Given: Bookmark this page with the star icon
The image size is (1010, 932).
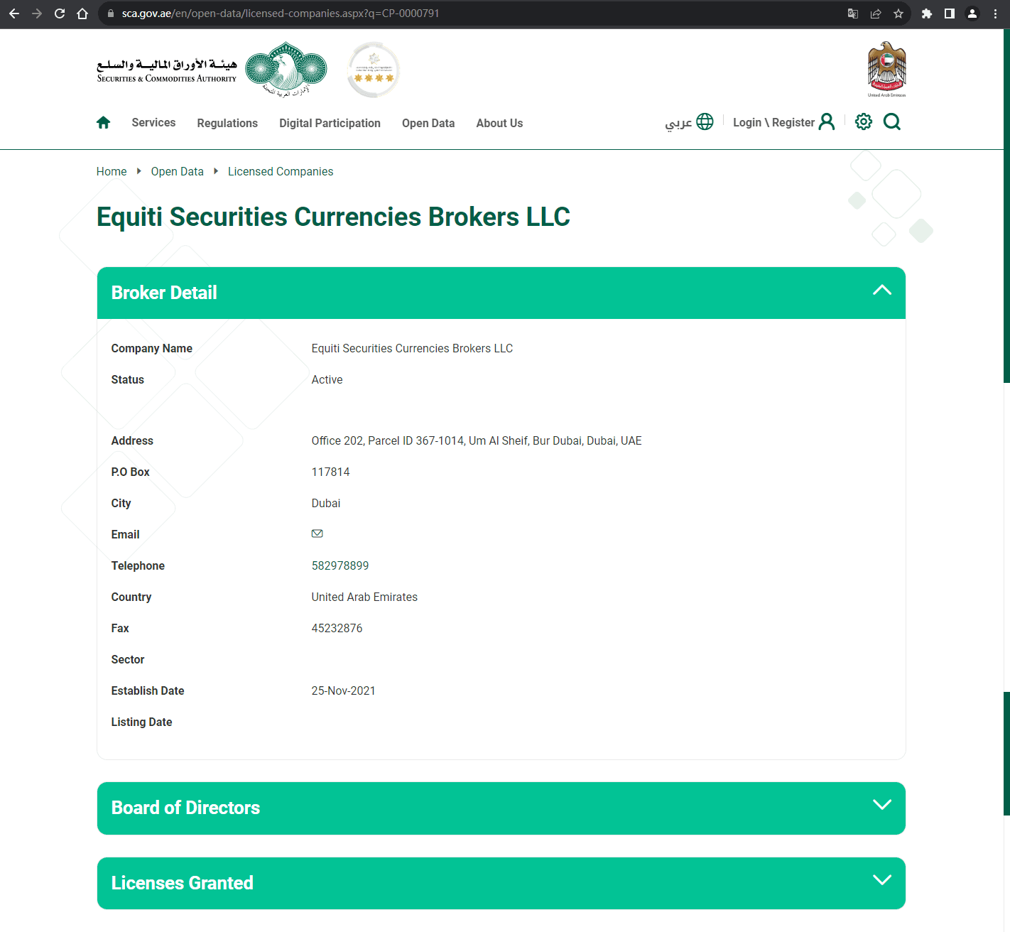Looking at the screenshot, I should point(898,13).
